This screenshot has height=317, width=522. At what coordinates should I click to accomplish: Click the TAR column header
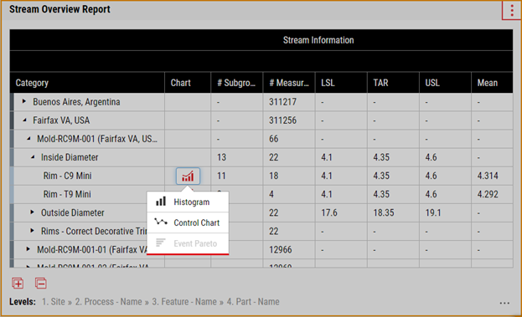pos(393,83)
